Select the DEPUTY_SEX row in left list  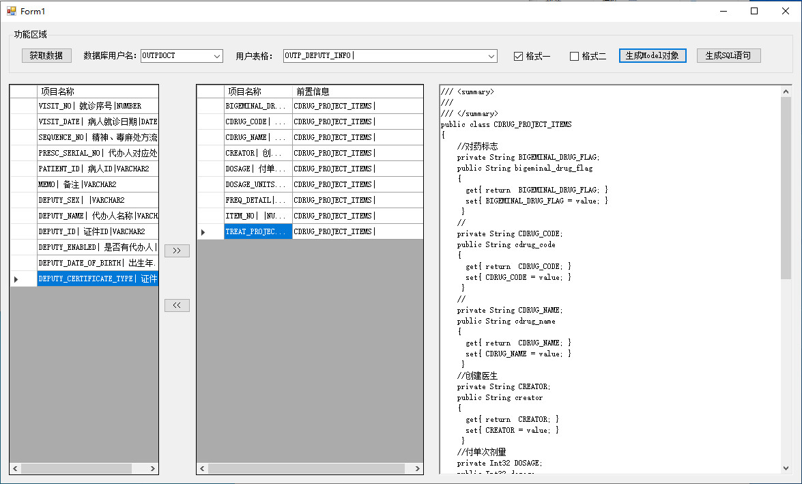pyautogui.click(x=98, y=200)
